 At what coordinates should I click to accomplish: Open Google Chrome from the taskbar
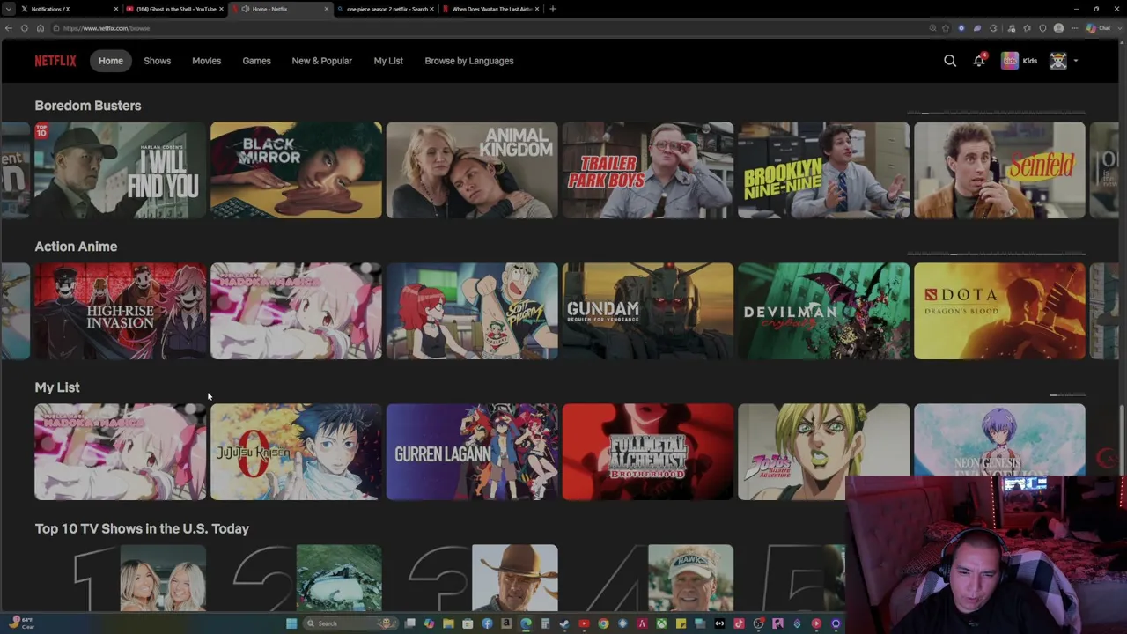[x=603, y=623]
